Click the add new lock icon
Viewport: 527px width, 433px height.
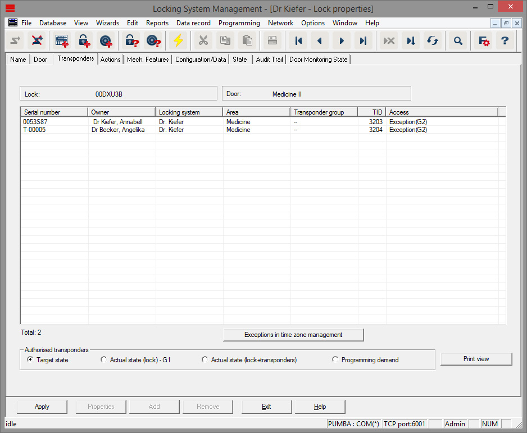pos(84,40)
